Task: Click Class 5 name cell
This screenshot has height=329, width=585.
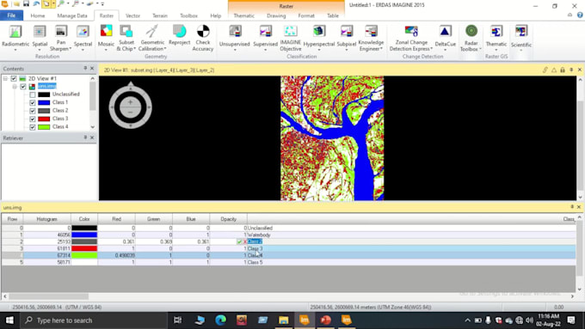Action: coord(411,262)
